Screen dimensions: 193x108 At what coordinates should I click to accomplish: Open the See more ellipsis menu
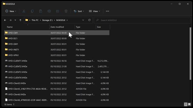point(107,11)
